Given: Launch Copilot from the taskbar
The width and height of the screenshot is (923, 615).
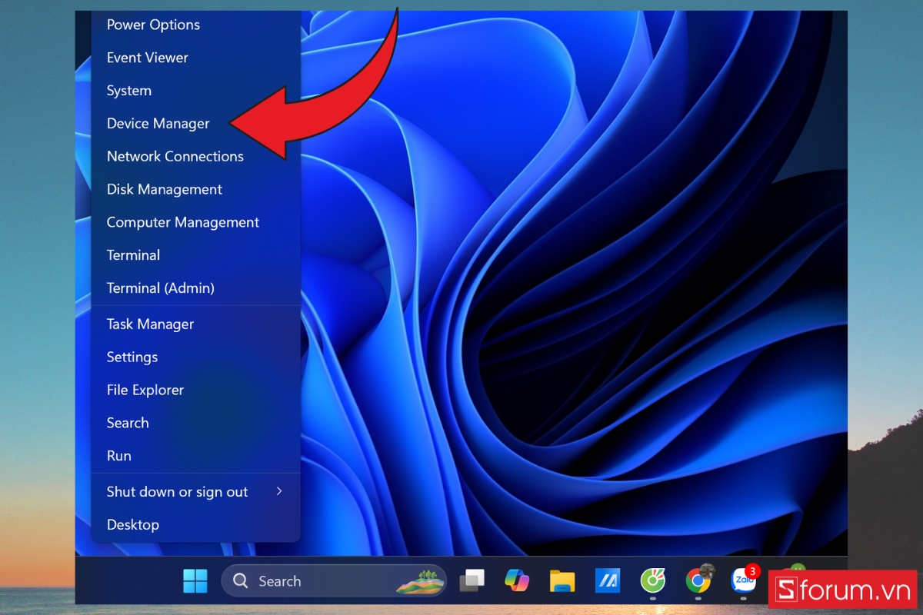Looking at the screenshot, I should tap(517, 581).
